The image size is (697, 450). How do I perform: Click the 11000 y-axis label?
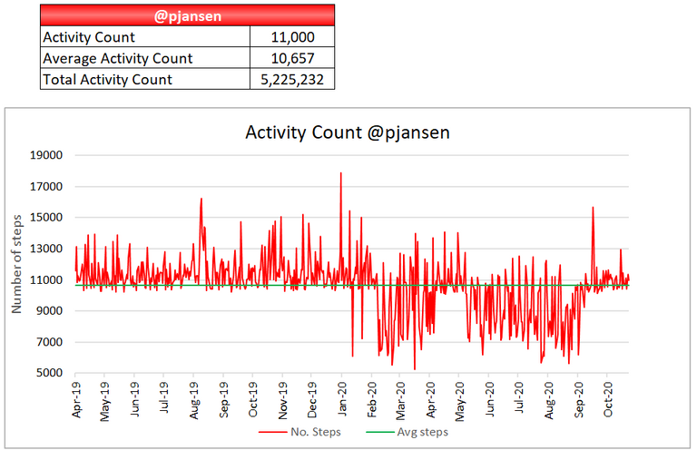46,279
